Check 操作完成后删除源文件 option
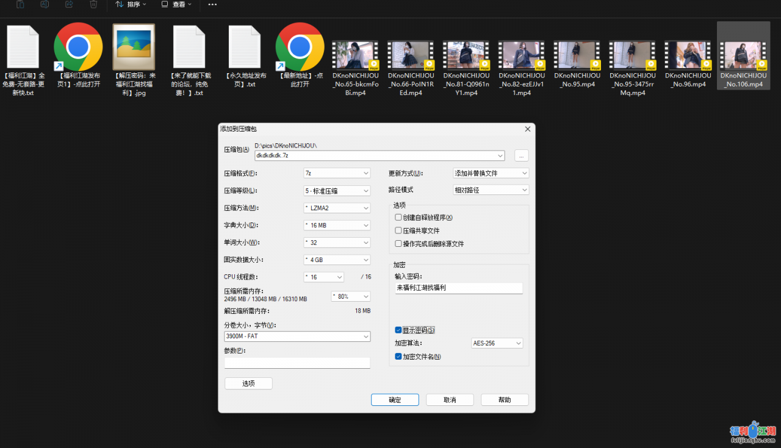This screenshot has height=448, width=781. (398, 243)
